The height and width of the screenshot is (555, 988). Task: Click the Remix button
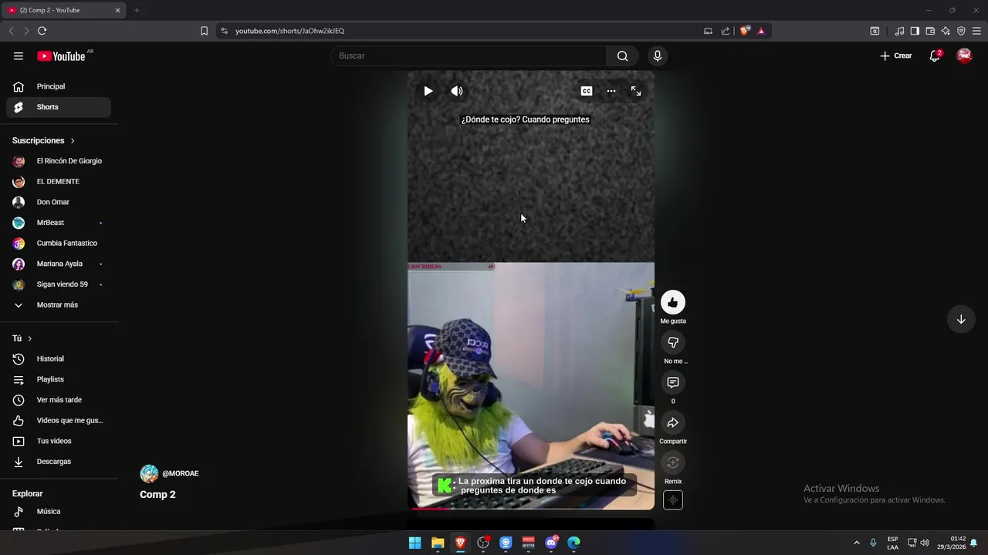click(673, 462)
